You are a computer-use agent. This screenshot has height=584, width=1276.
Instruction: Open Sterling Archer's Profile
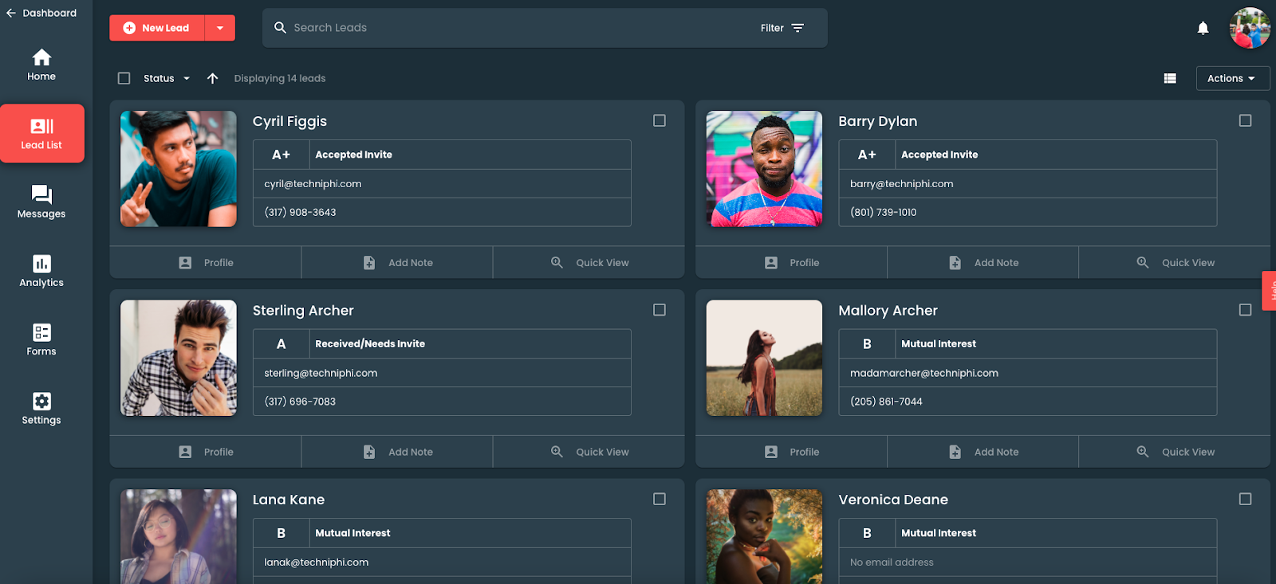point(206,452)
